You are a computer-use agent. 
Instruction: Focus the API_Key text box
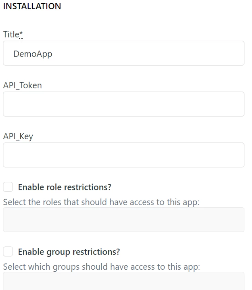tap(124, 155)
